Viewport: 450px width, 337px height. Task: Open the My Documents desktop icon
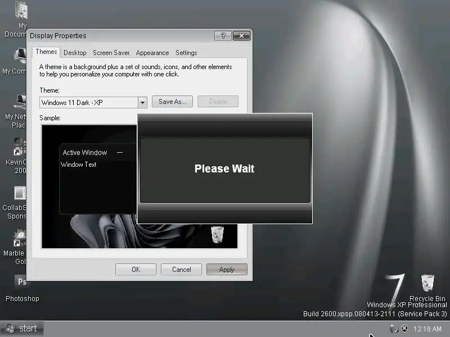[21, 11]
